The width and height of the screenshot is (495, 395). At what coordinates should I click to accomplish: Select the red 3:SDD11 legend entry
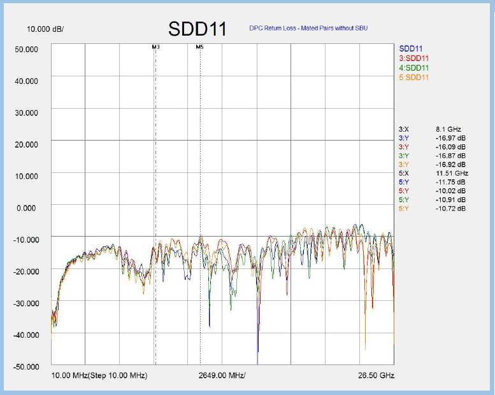pyautogui.click(x=414, y=59)
